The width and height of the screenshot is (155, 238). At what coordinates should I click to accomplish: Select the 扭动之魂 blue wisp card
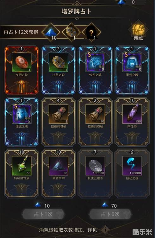click(x=132, y=173)
